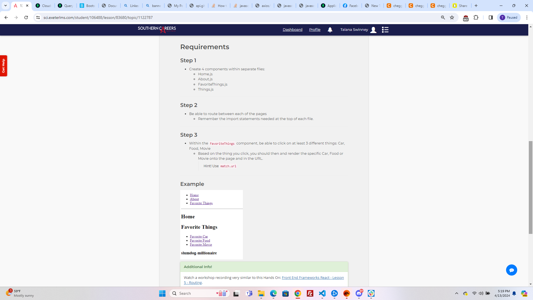This screenshot has width=533, height=300.
Task: Open Microsoft Teams from the taskbar
Action: 249,293
